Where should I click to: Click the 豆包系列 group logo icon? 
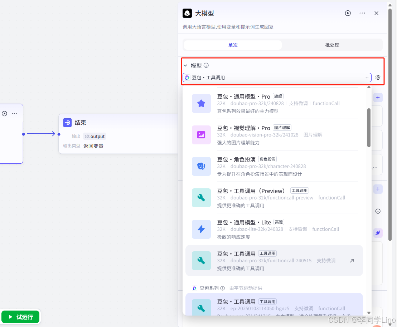coord(194,288)
